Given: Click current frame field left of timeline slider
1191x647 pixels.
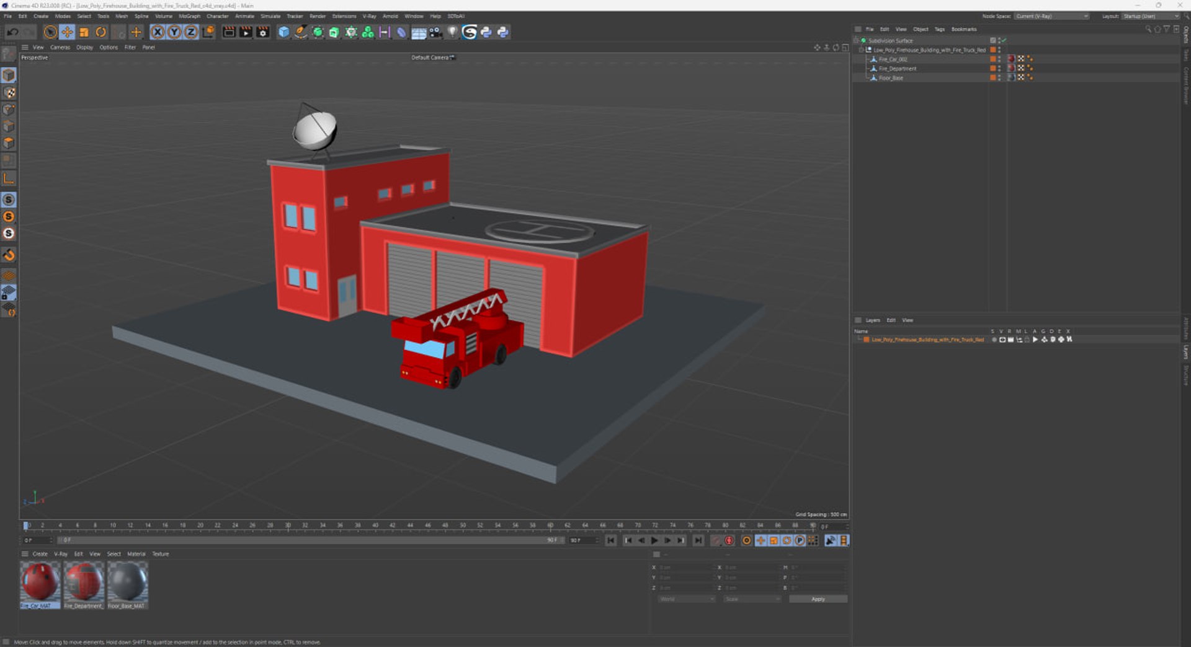Looking at the screenshot, I should [x=37, y=540].
